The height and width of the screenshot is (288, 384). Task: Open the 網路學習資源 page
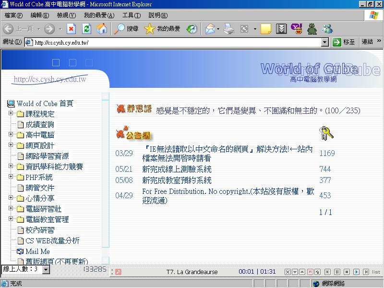point(47,156)
